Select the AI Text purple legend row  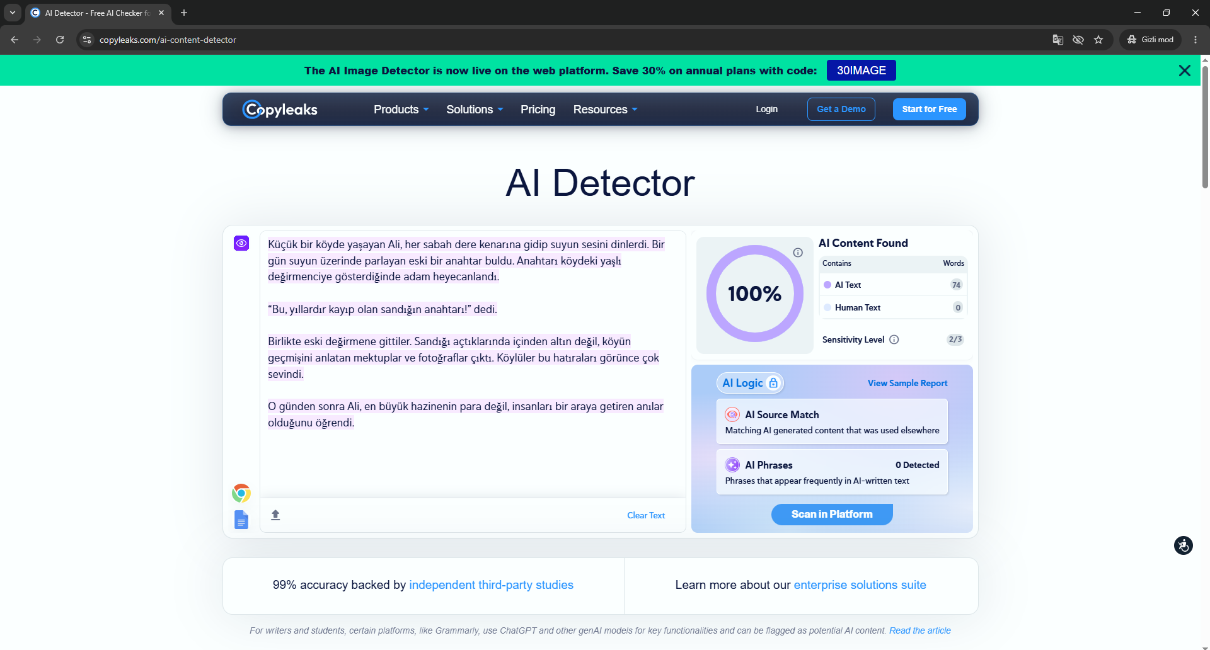point(893,285)
